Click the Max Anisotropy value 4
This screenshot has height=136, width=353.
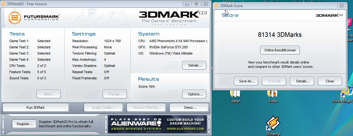[x=105, y=59]
